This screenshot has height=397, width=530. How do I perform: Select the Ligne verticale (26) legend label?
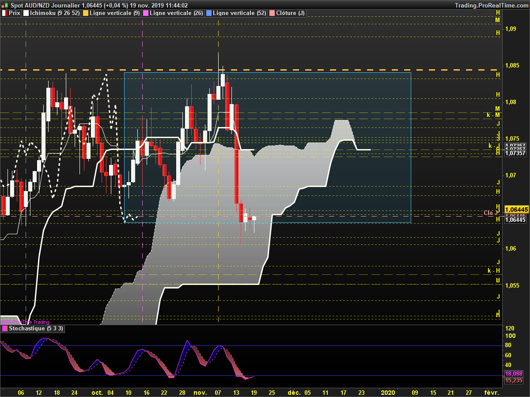point(176,13)
